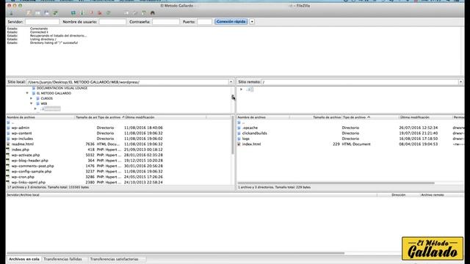
Task: Disconnect from the current server icon
Action: (x=100, y=13)
